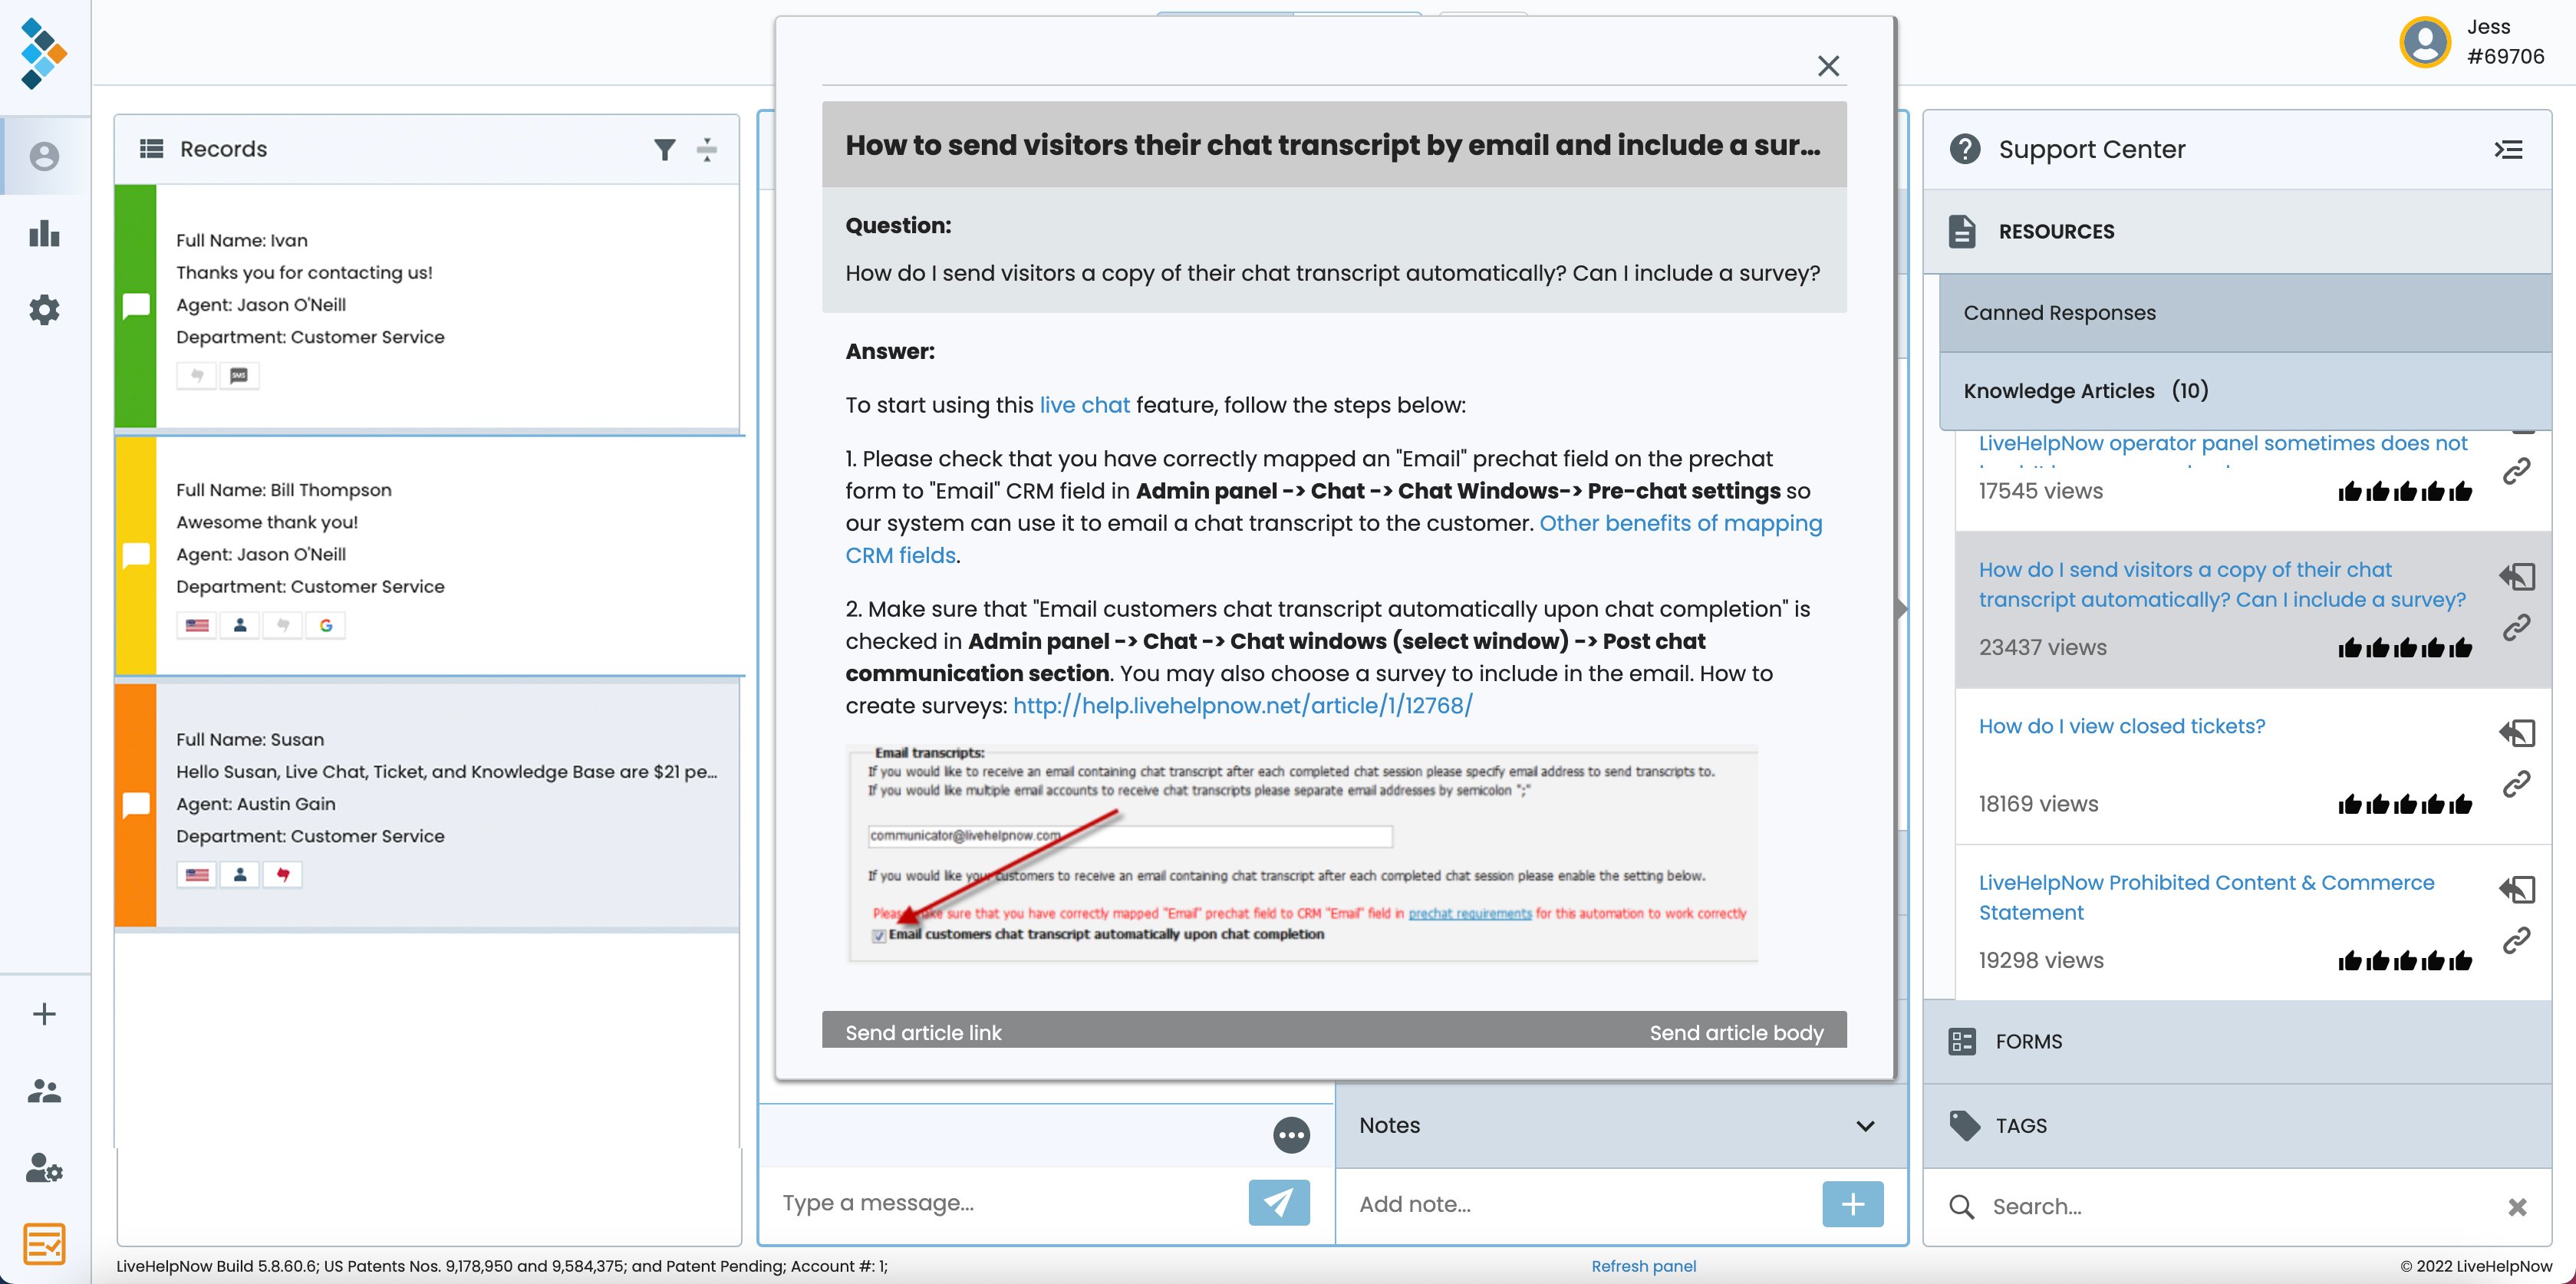Expand the TAGS section
This screenshot has height=1284, width=2576.
click(2237, 1126)
